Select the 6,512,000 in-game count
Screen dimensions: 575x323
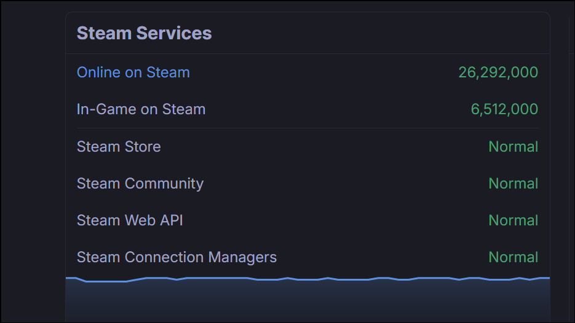click(x=504, y=109)
